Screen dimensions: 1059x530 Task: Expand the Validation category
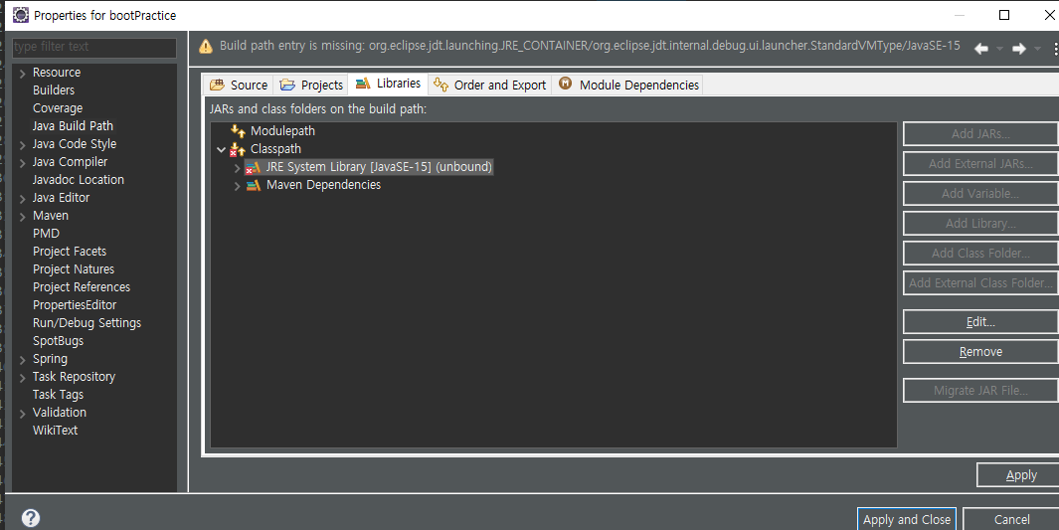pos(22,414)
